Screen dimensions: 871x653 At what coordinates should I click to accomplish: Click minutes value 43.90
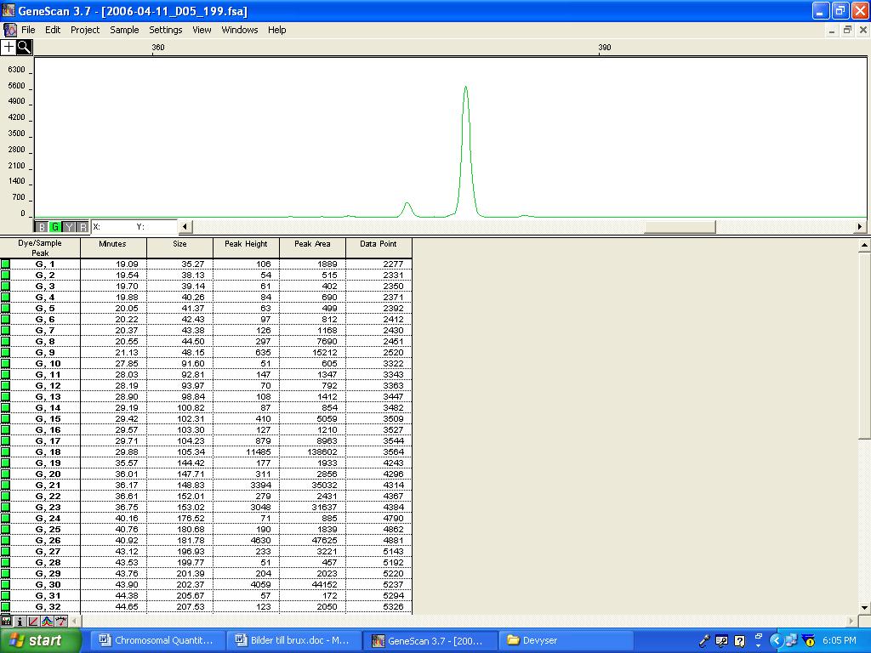click(127, 585)
